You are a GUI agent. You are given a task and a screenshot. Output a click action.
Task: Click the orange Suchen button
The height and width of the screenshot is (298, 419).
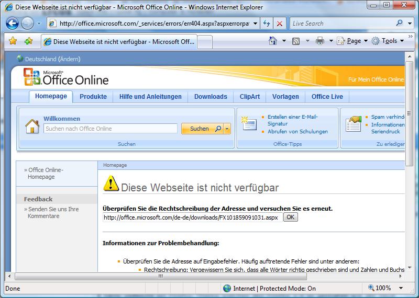point(202,129)
